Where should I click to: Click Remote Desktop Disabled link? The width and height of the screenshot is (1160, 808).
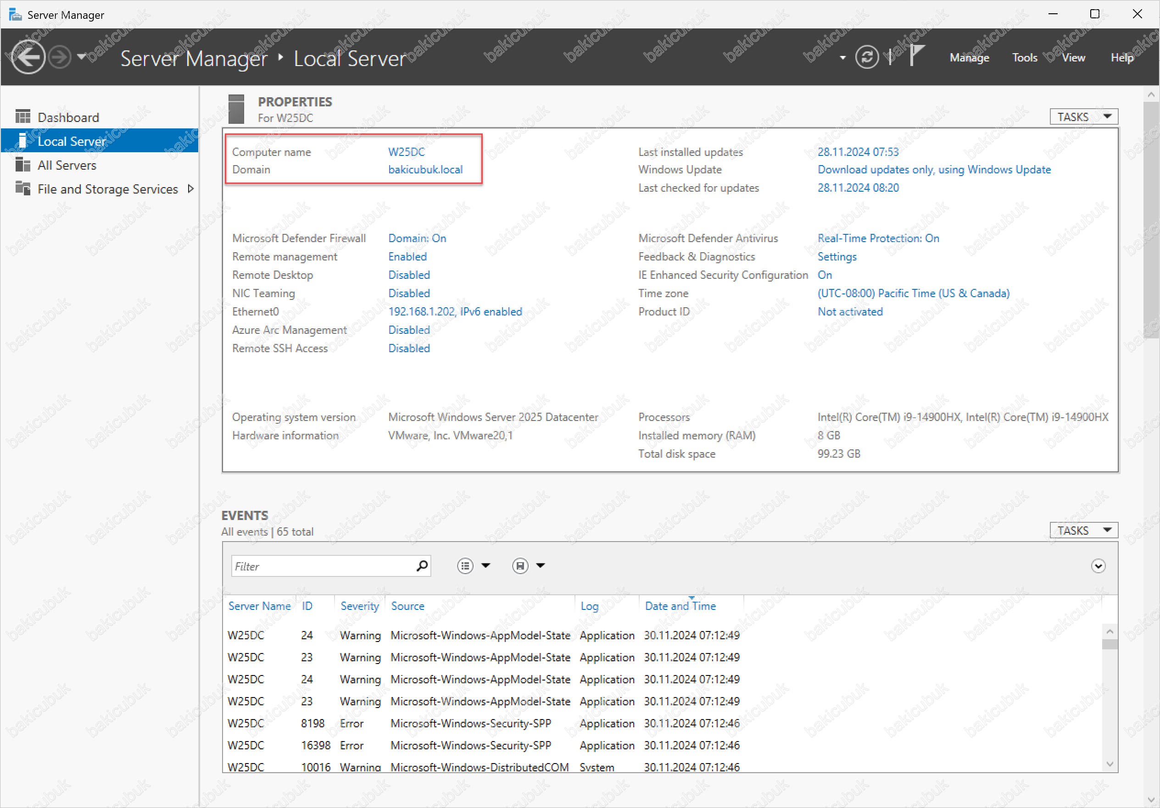(409, 275)
